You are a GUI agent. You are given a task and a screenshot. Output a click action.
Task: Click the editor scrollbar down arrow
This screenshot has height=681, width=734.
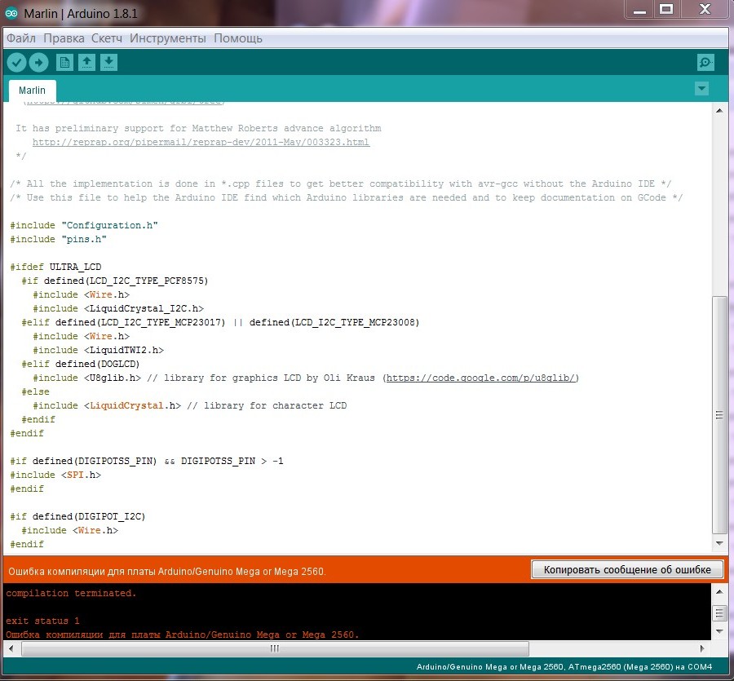pos(719,542)
